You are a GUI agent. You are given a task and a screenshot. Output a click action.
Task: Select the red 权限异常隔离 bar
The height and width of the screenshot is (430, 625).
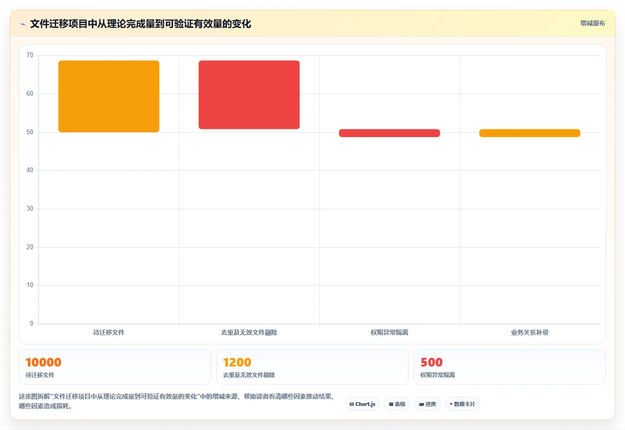pyautogui.click(x=389, y=133)
